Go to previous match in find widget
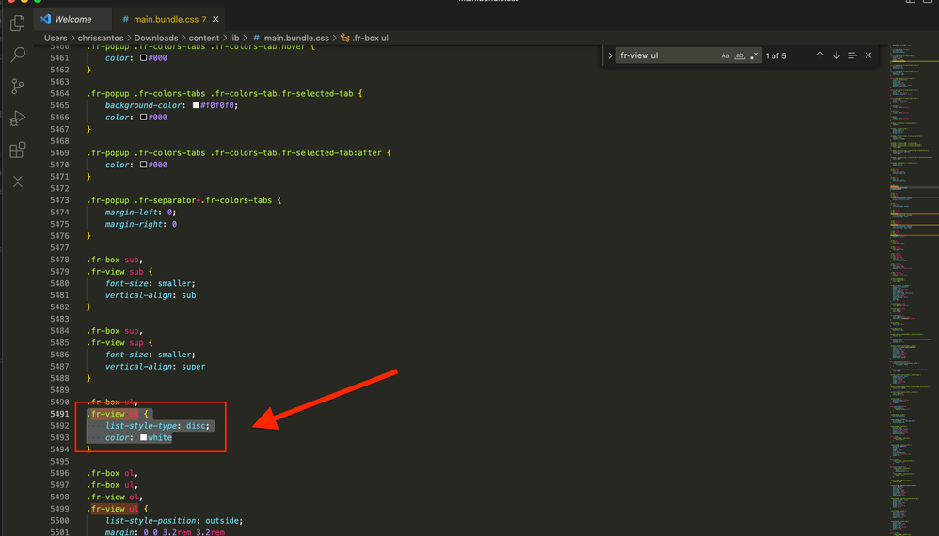939x536 pixels. [x=820, y=55]
